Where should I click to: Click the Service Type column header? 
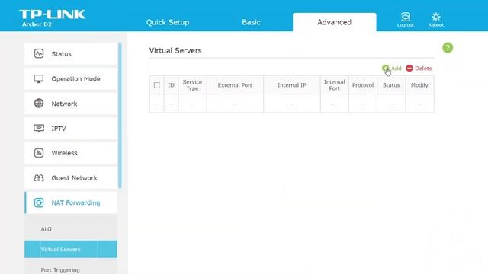coord(192,85)
